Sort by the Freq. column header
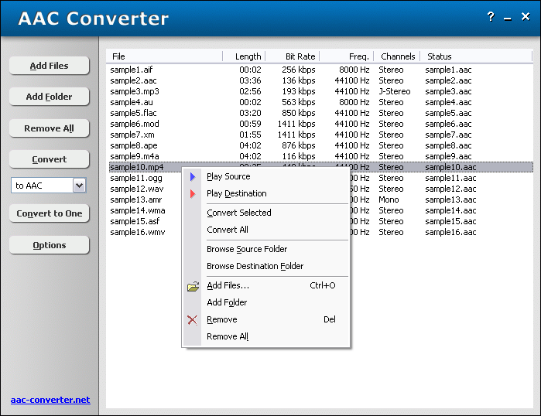Viewport: 541px width, 416px height. 347,56
